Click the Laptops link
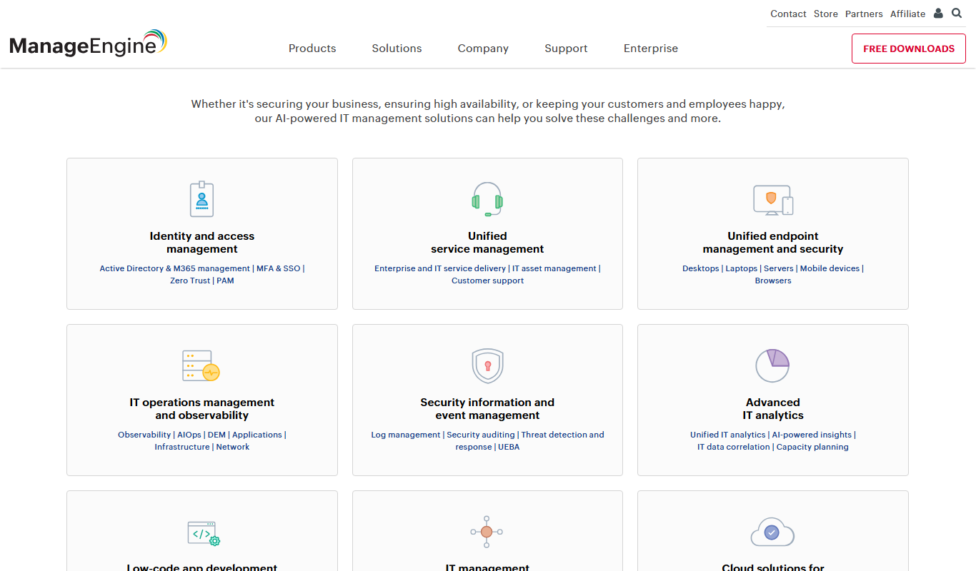 coord(742,268)
